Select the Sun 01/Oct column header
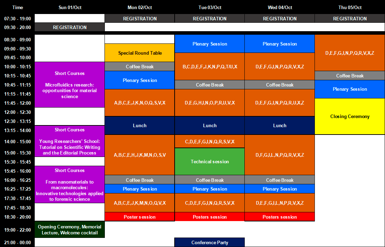 pos(69,7)
